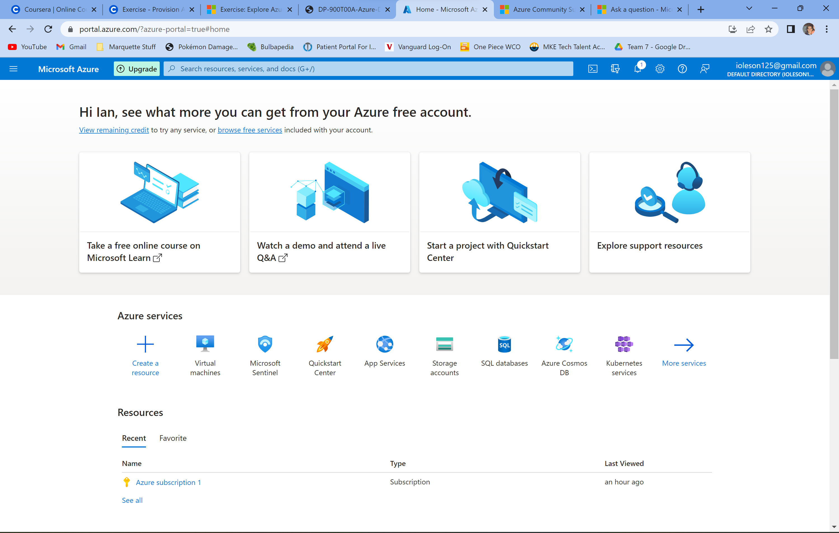
Task: Open Gmail bookmark
Action: point(71,47)
